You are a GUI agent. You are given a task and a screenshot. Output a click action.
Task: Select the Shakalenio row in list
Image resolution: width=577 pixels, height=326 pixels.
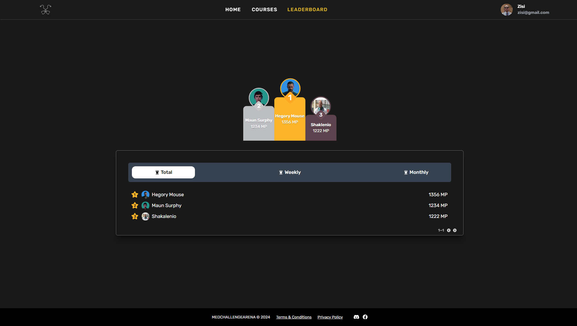click(290, 216)
